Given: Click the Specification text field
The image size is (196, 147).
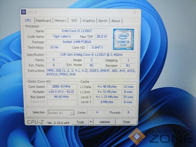Looking at the screenshot, I should coord(91,54).
